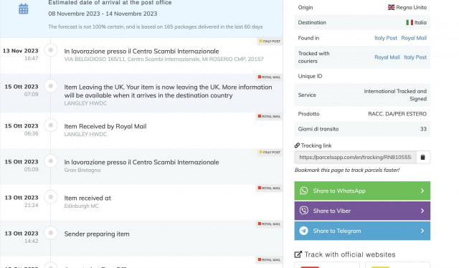Click the clipboard copy icon beside tracking link
The width and height of the screenshot is (459, 268).
(422, 158)
